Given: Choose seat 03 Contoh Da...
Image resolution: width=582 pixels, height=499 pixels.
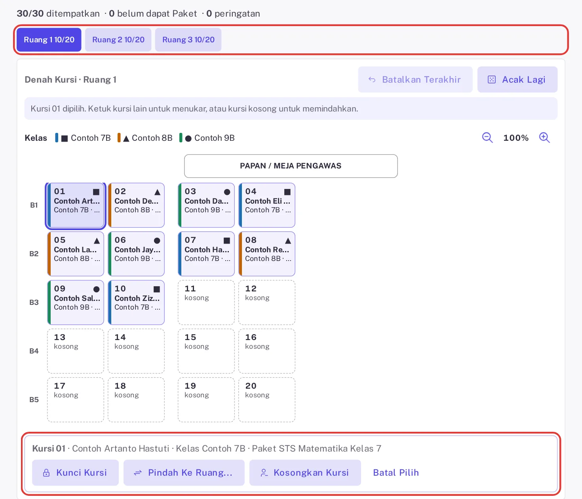Looking at the screenshot, I should 206,205.
